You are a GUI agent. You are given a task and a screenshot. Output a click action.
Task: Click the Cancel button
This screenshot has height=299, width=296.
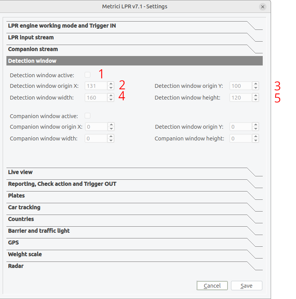click(212, 286)
